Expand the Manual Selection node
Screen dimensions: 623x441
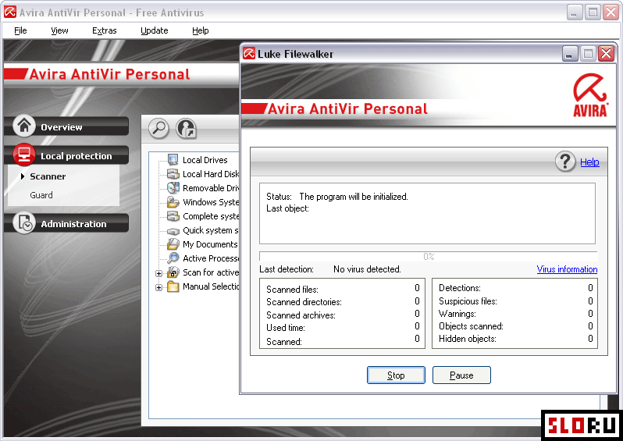click(159, 287)
